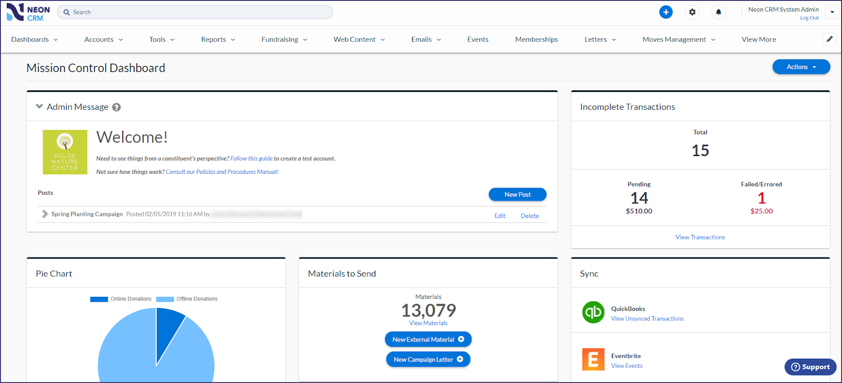Open the Accounts menu
Image resolution: width=842 pixels, height=383 pixels.
click(104, 39)
